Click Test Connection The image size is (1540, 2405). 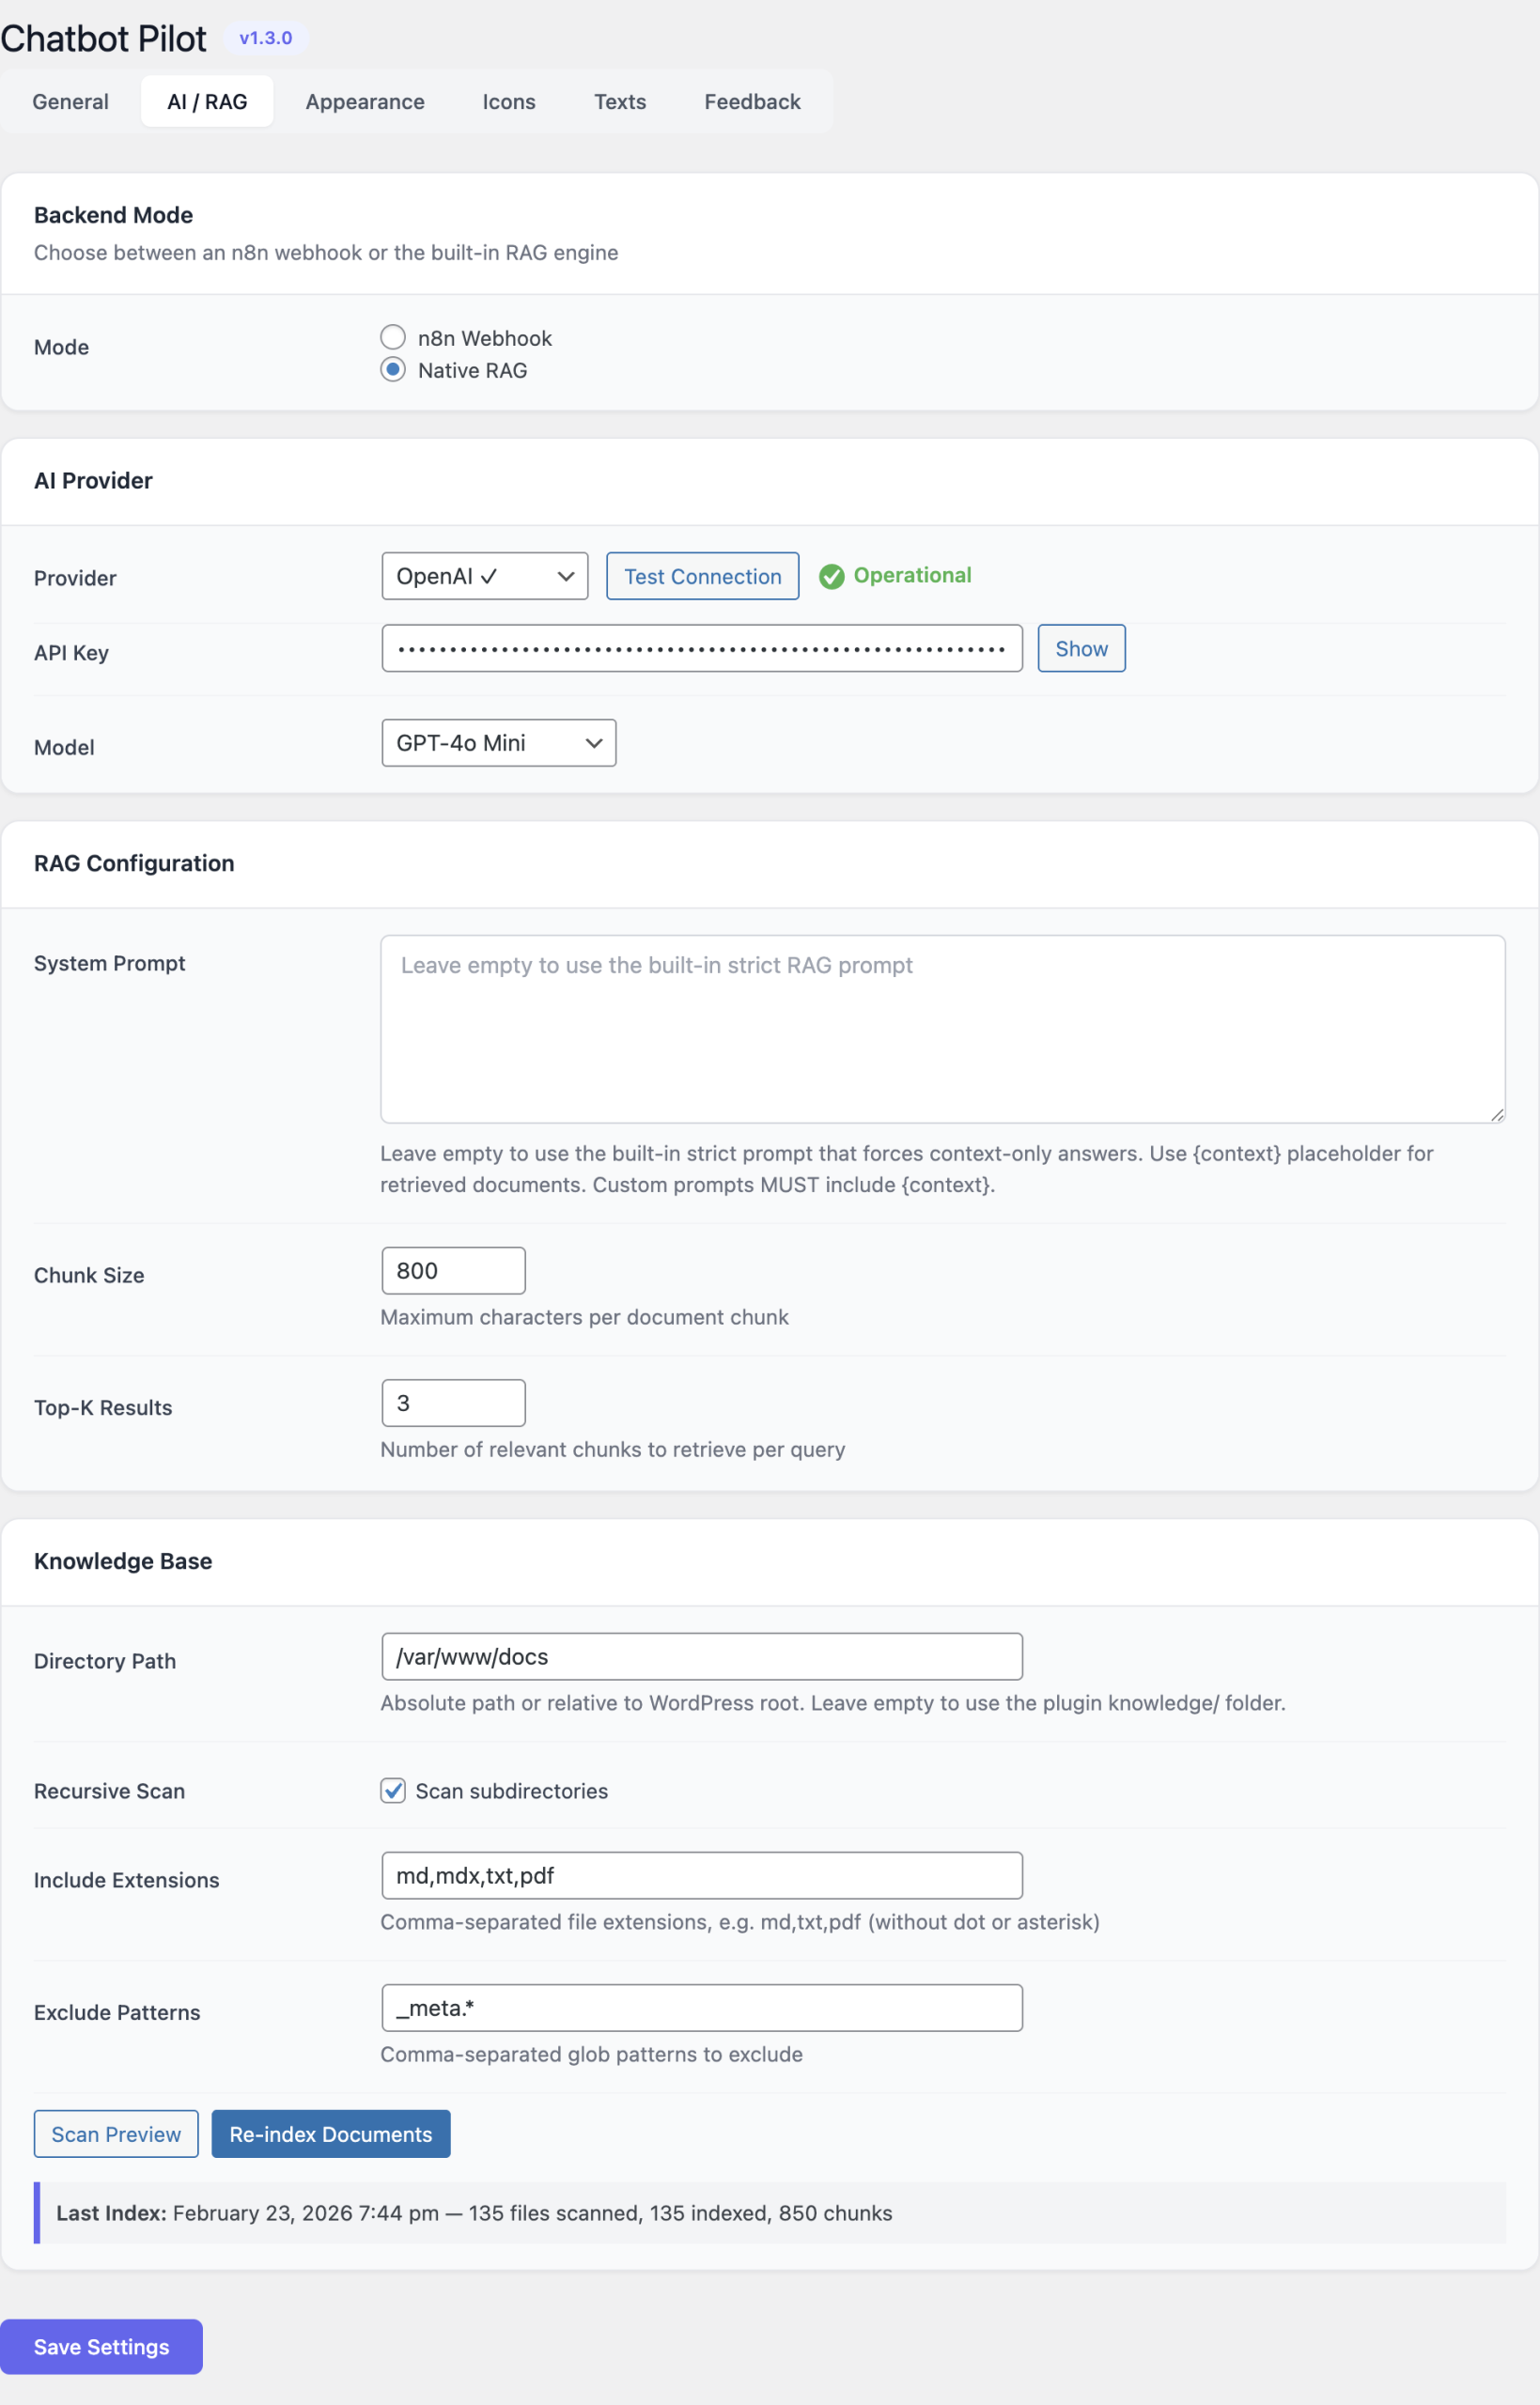click(702, 576)
